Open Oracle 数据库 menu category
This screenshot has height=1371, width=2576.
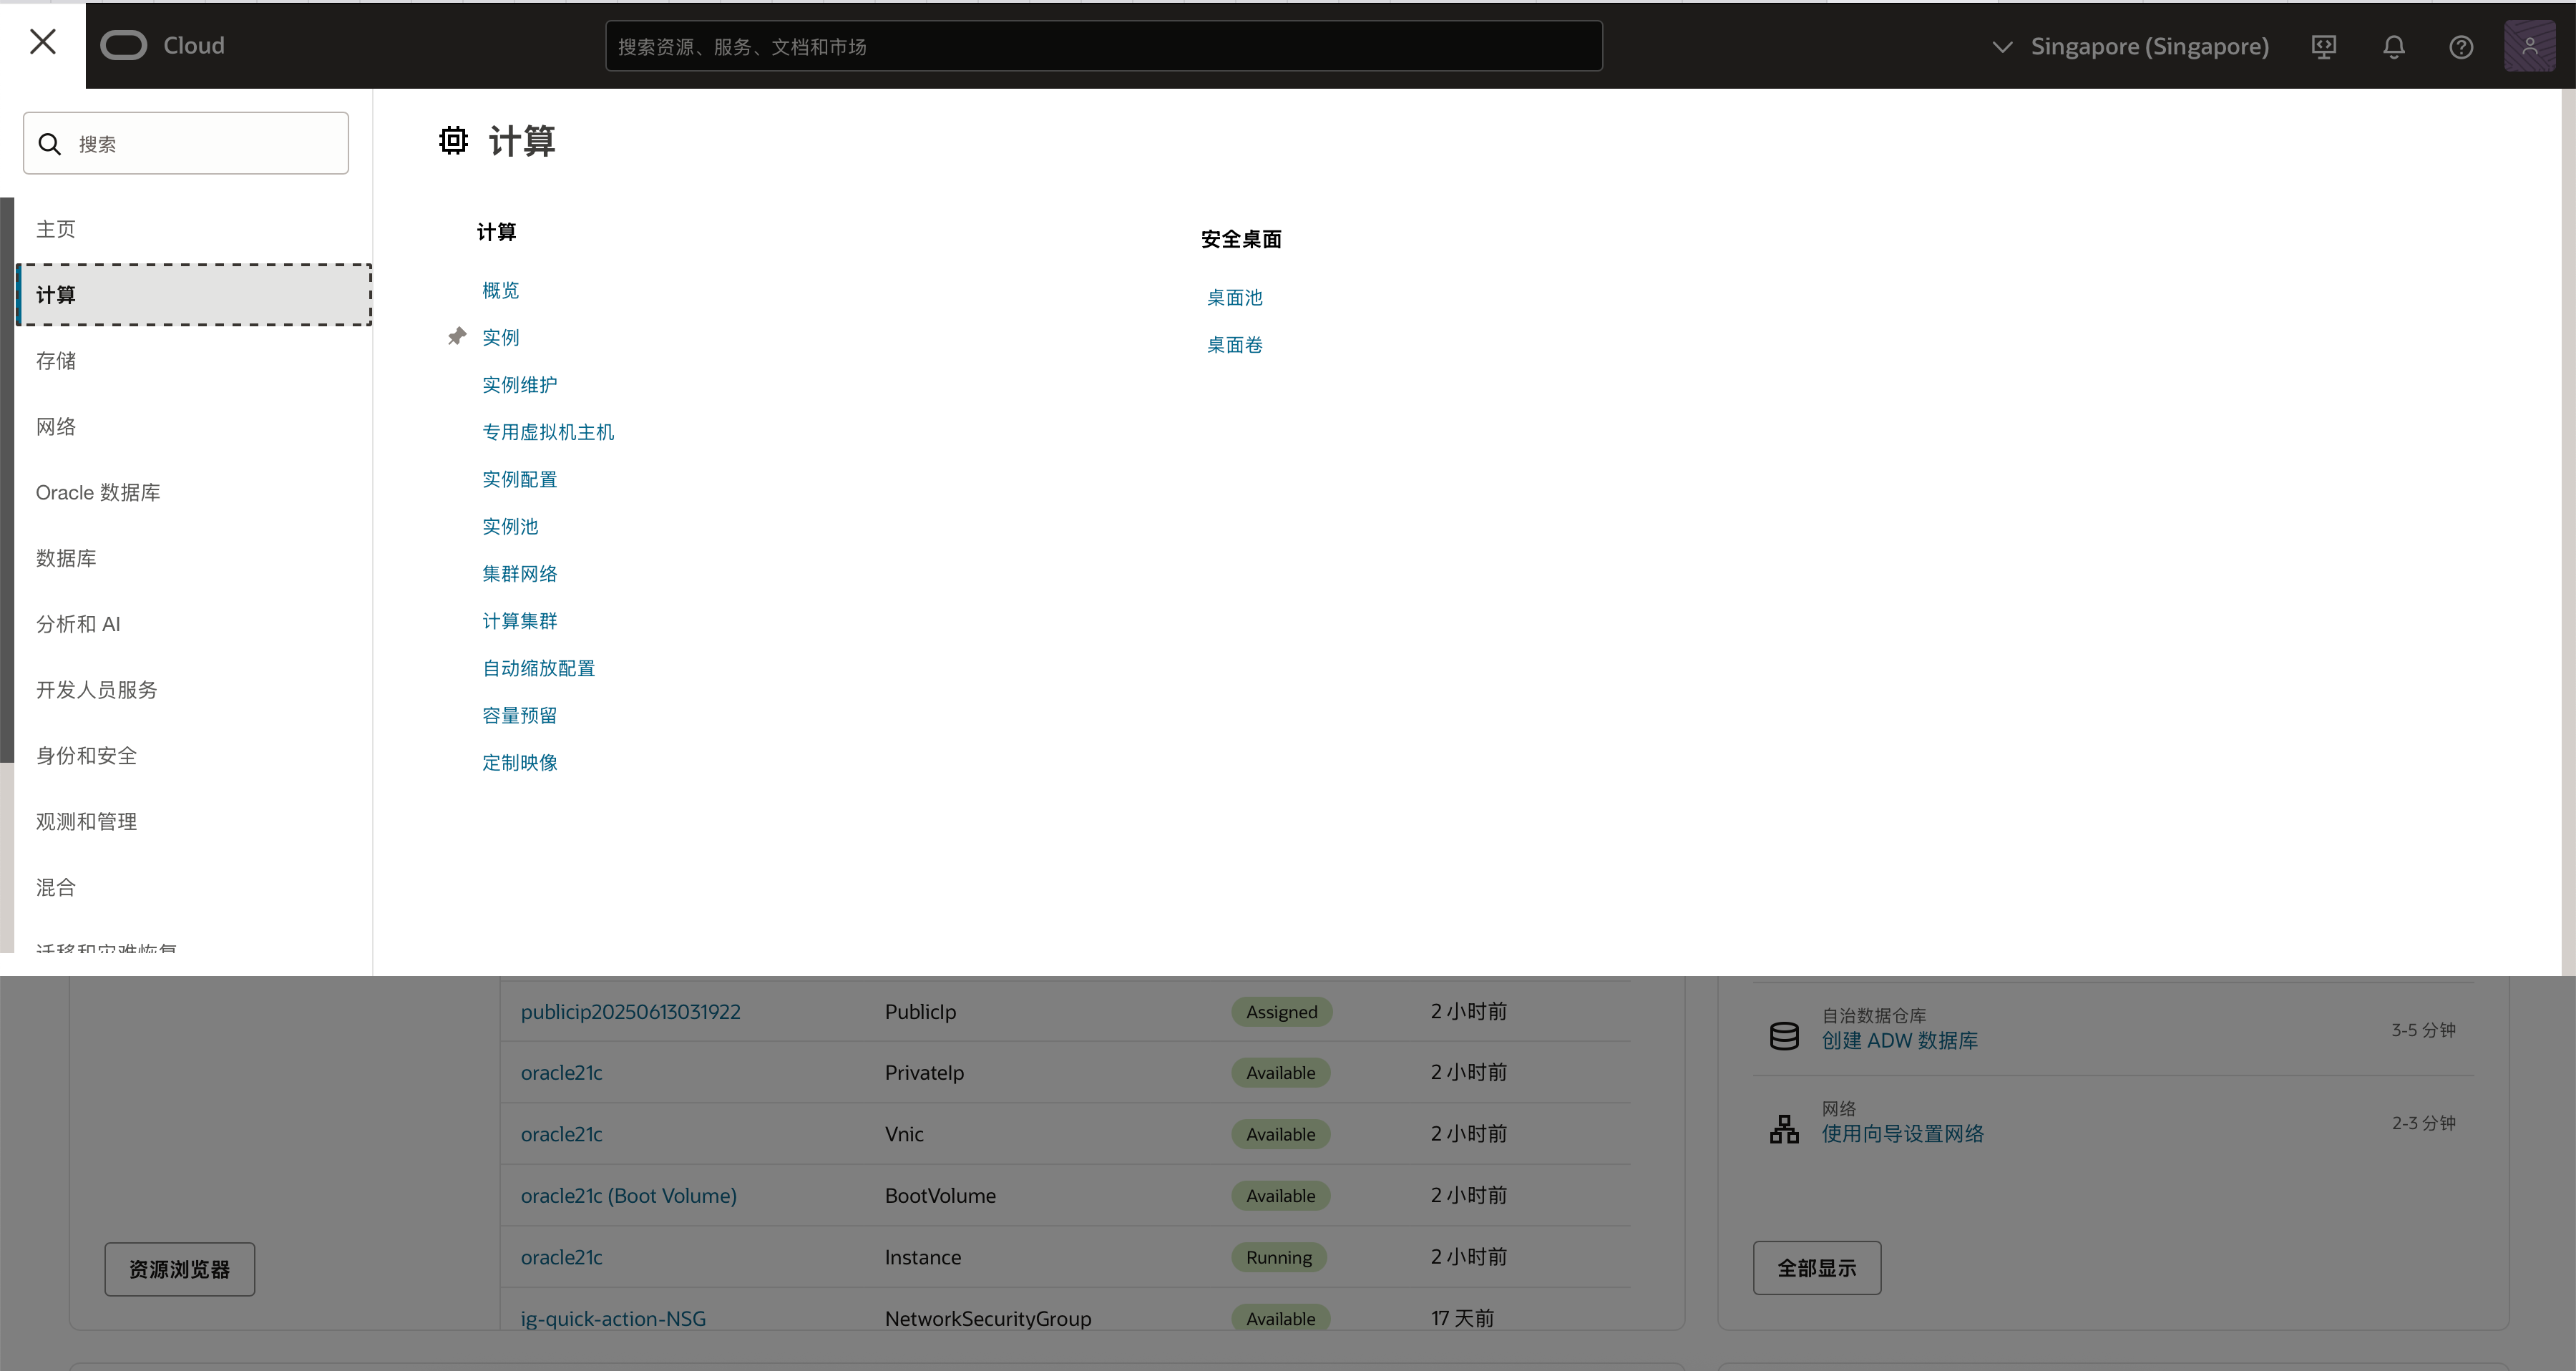(98, 493)
